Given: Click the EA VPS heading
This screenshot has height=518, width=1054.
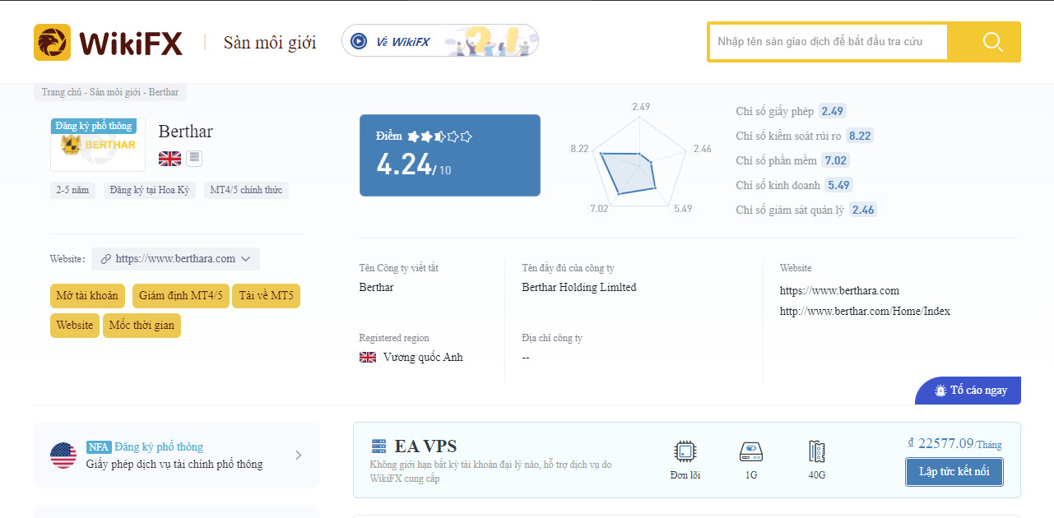Looking at the screenshot, I should (x=425, y=446).
